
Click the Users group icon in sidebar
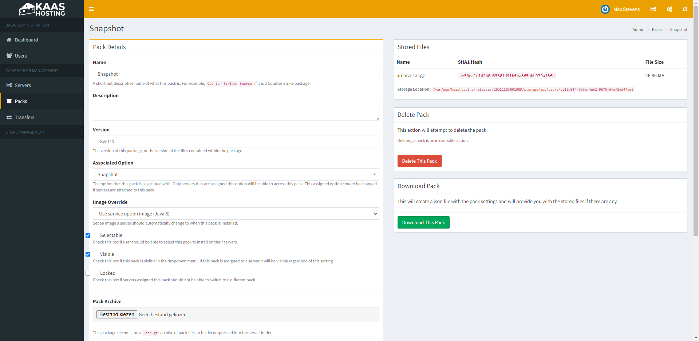(x=9, y=56)
